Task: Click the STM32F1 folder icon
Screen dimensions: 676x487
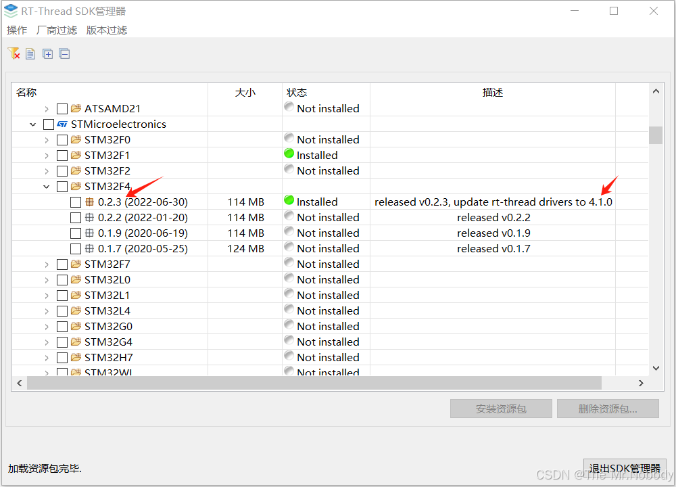Action: [76, 155]
